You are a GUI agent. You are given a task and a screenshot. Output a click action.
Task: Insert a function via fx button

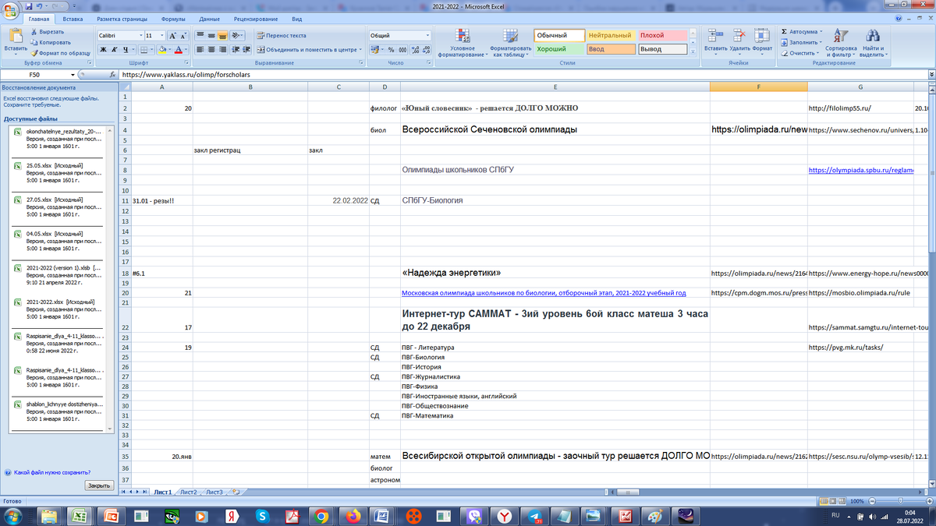(x=114, y=75)
